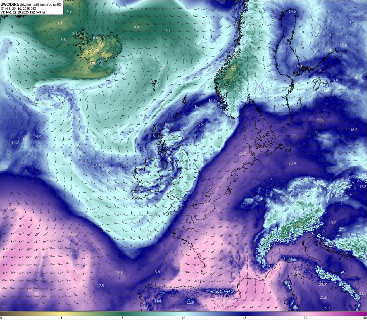Click the 15.1 value at the bottom right
The width and height of the screenshot is (367, 320).
pyautogui.click(x=326, y=308)
